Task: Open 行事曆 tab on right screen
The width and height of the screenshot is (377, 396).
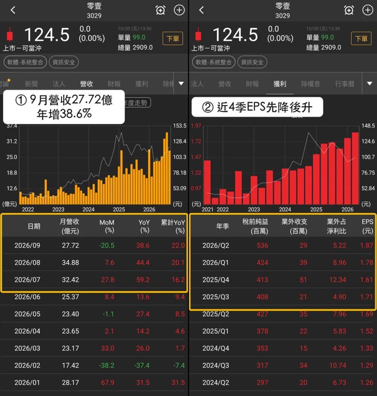Action: [x=345, y=84]
